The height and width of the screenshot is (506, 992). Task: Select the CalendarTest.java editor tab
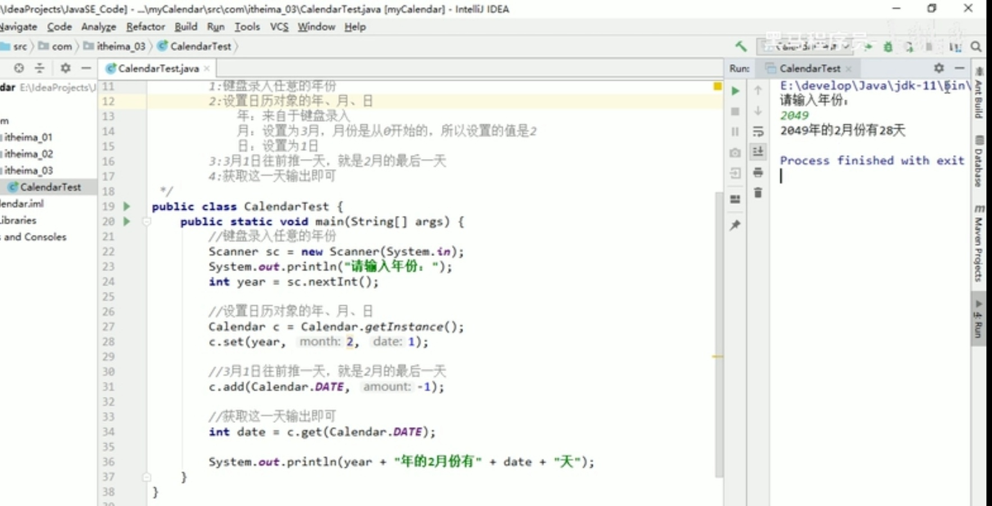point(158,69)
